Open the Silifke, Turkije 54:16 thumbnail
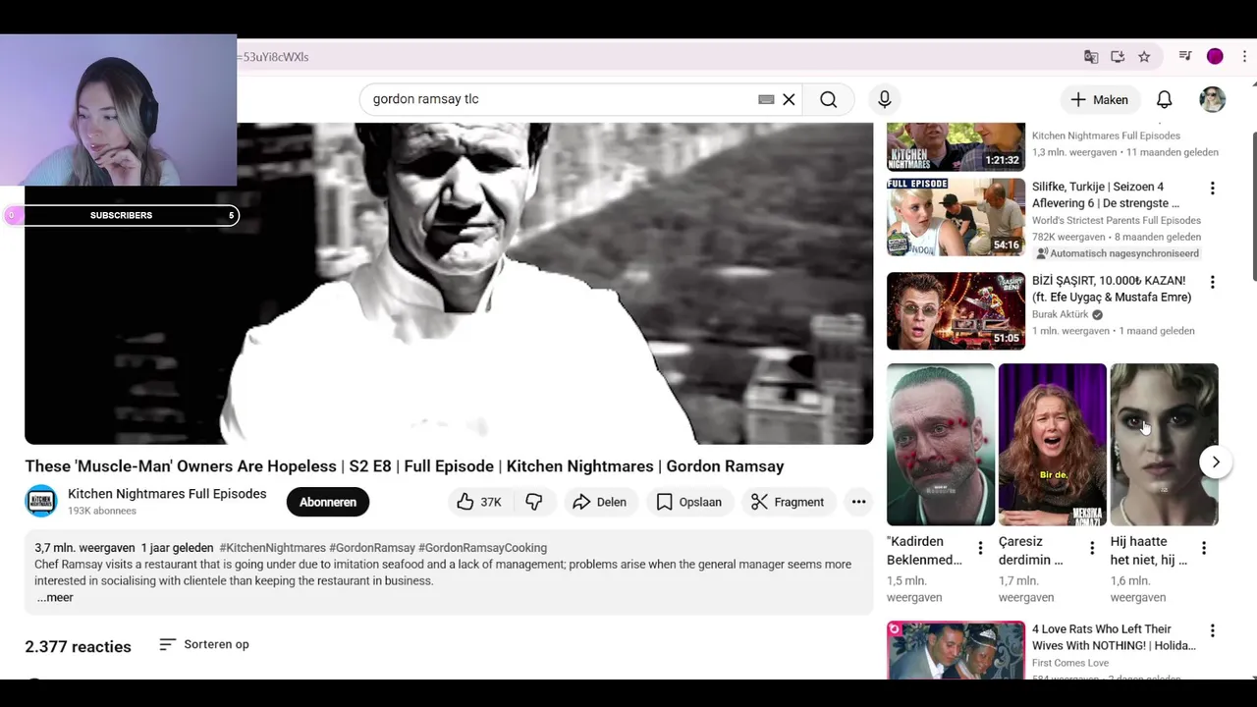This screenshot has height=707, width=1257. point(956,217)
